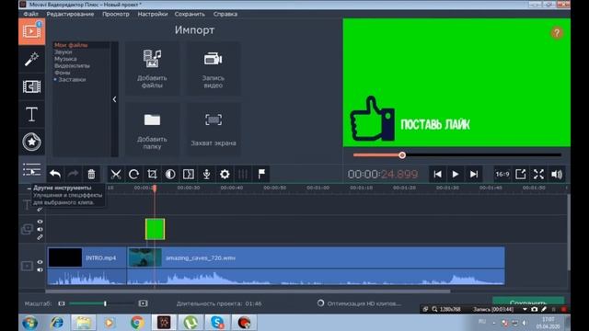This screenshot has height=331, width=589.
Task: Open Audio properties equalizer icon
Action: pyautogui.click(x=243, y=174)
